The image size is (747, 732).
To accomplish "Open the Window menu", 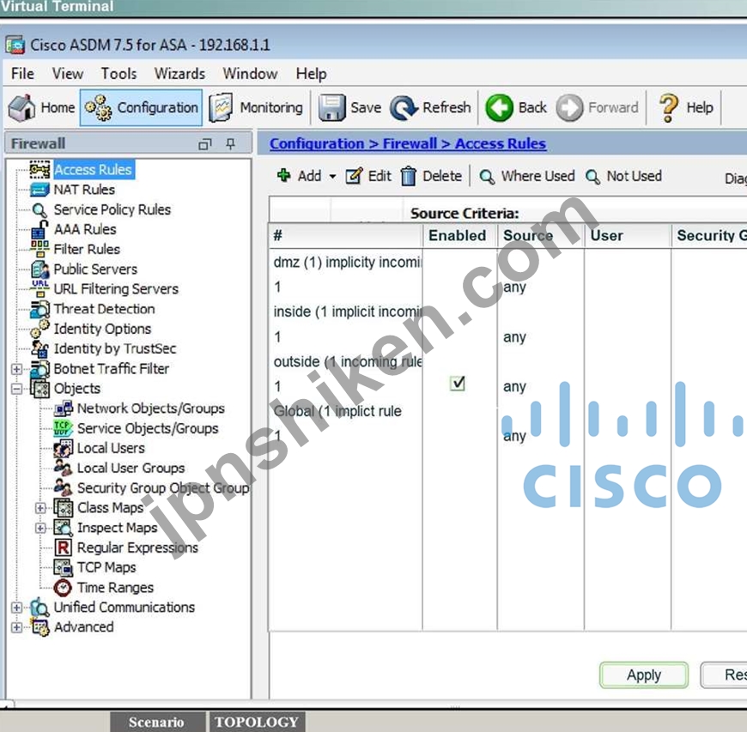I will (x=250, y=74).
